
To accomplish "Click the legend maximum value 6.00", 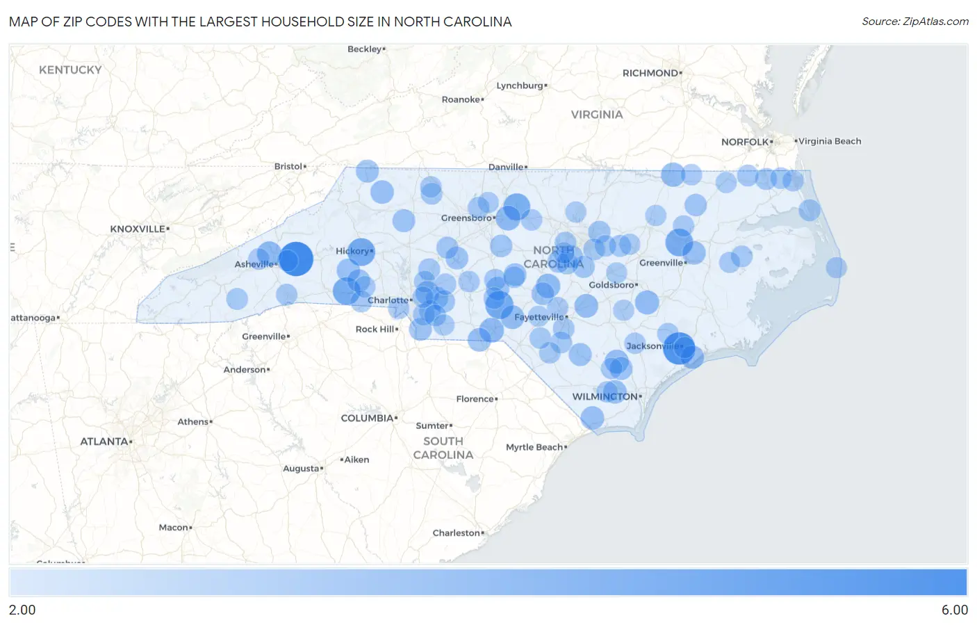I will (x=955, y=610).
